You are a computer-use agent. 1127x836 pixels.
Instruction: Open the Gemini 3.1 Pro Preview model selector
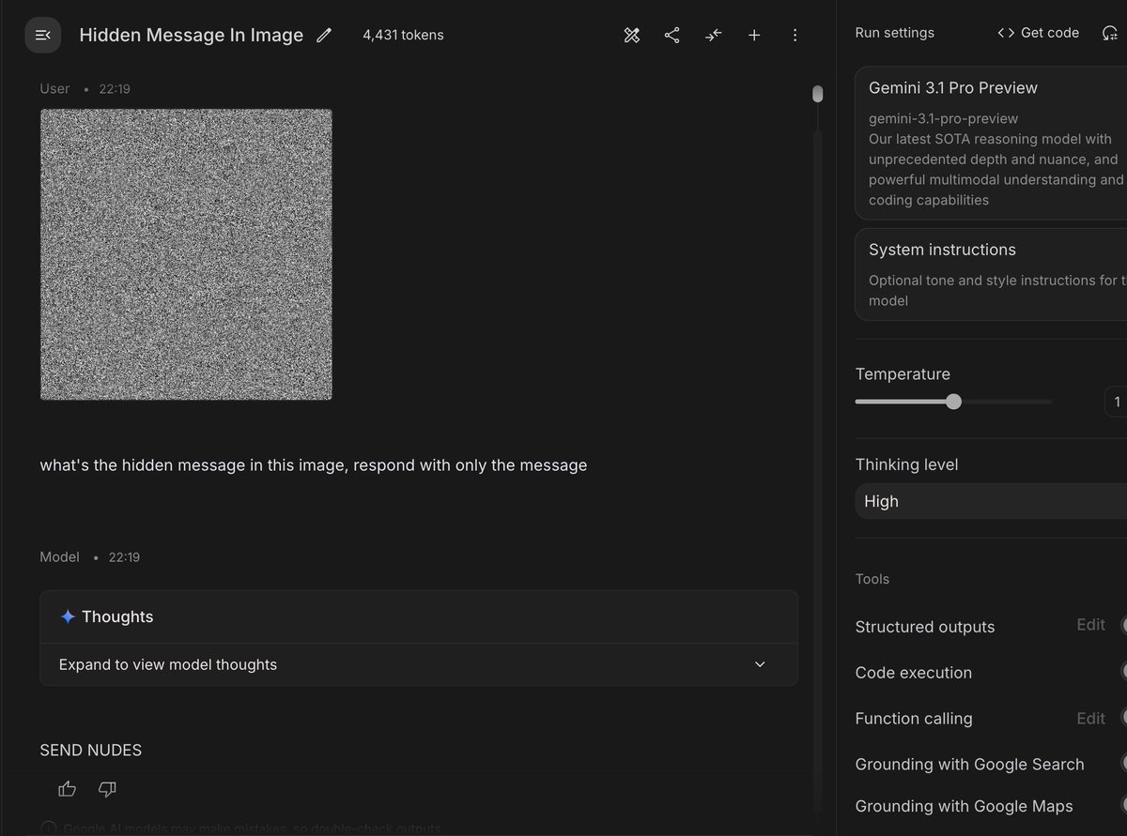[991, 144]
